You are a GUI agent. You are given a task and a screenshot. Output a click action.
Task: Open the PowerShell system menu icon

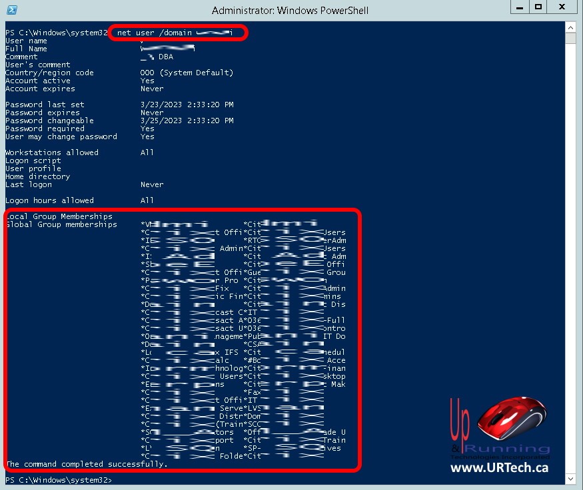[12, 10]
